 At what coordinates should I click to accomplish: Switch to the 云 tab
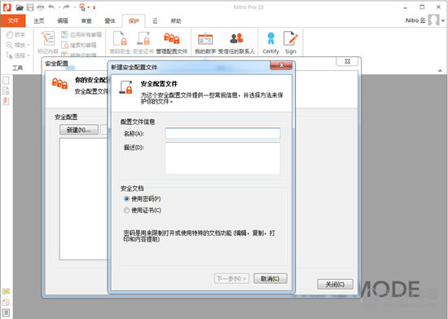click(155, 21)
